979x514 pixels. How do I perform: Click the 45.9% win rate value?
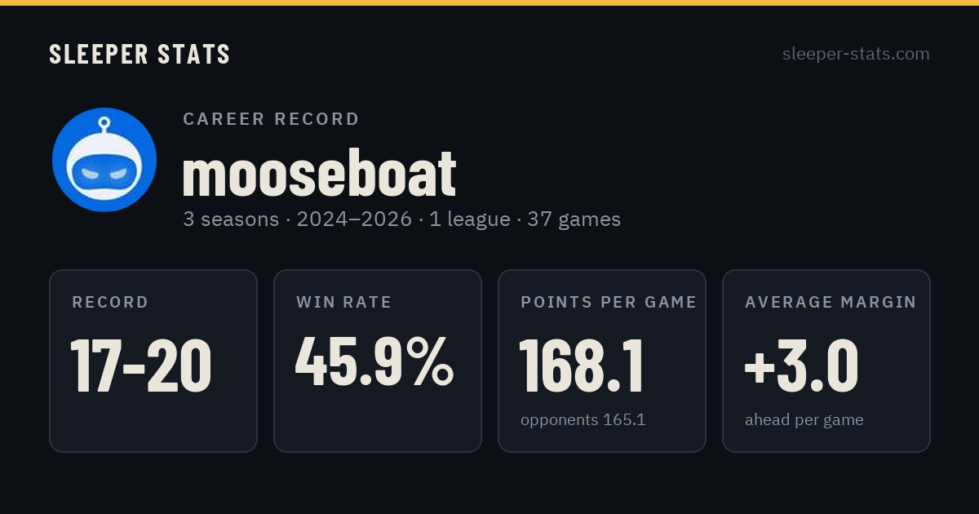[374, 362]
